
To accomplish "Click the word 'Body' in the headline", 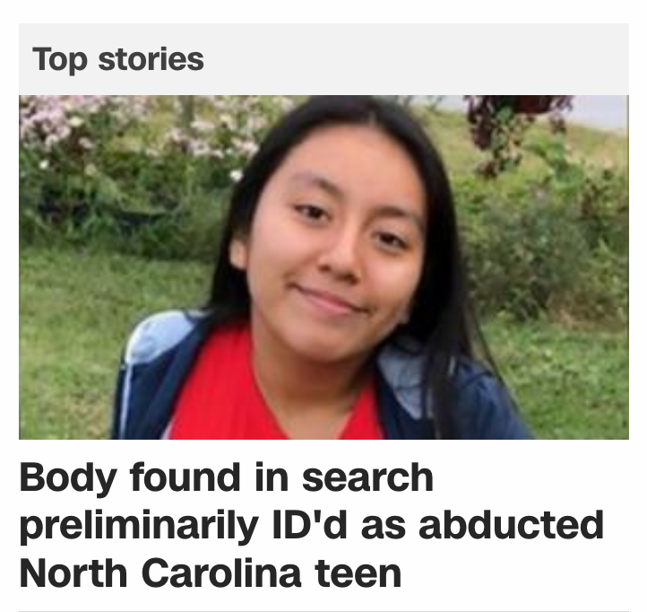I will [68, 478].
